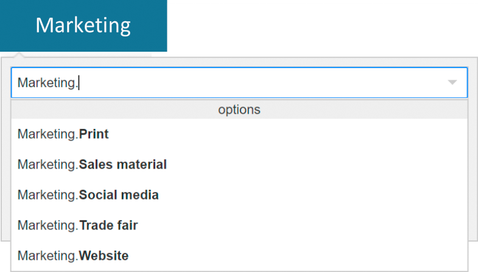Click the Marketing. prefix before Sales material

47,164
